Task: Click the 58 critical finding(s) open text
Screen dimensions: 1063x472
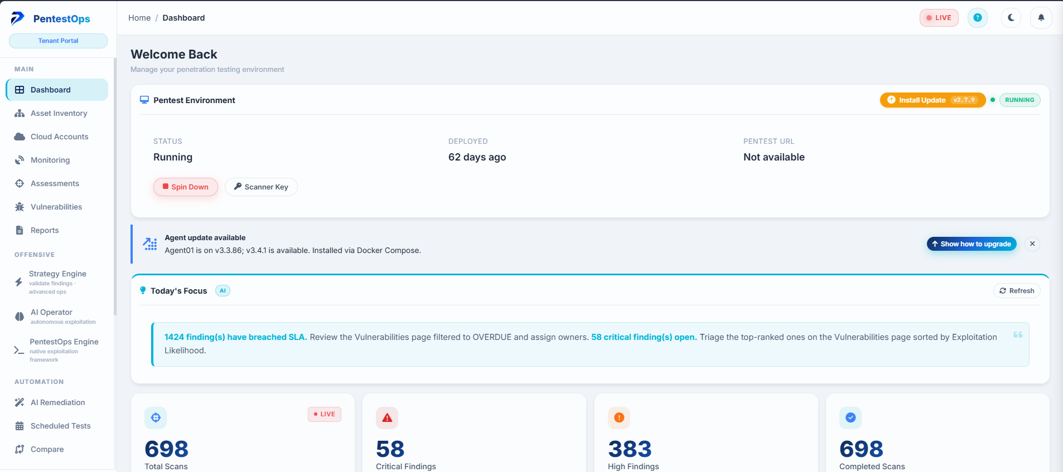Action: pos(644,337)
